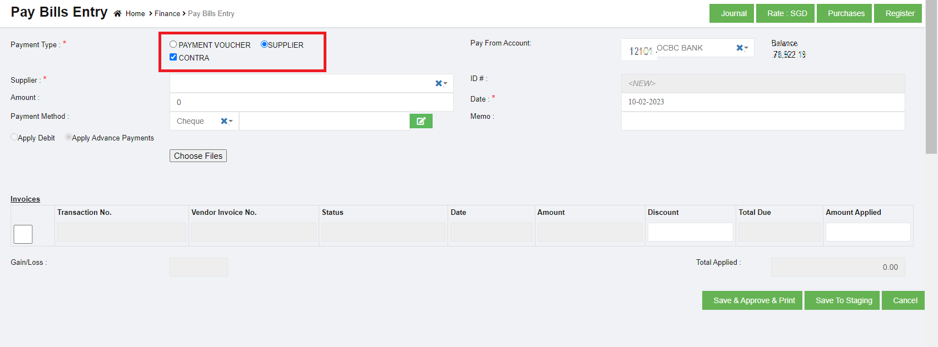938x347 pixels.
Task: Click the green edit icon beside cheque field
Action: click(421, 121)
